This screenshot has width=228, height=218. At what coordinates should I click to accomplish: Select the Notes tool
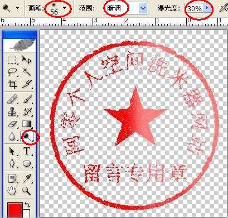[x=12, y=178]
